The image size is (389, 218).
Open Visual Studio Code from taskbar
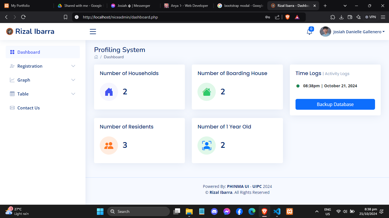point(277,211)
